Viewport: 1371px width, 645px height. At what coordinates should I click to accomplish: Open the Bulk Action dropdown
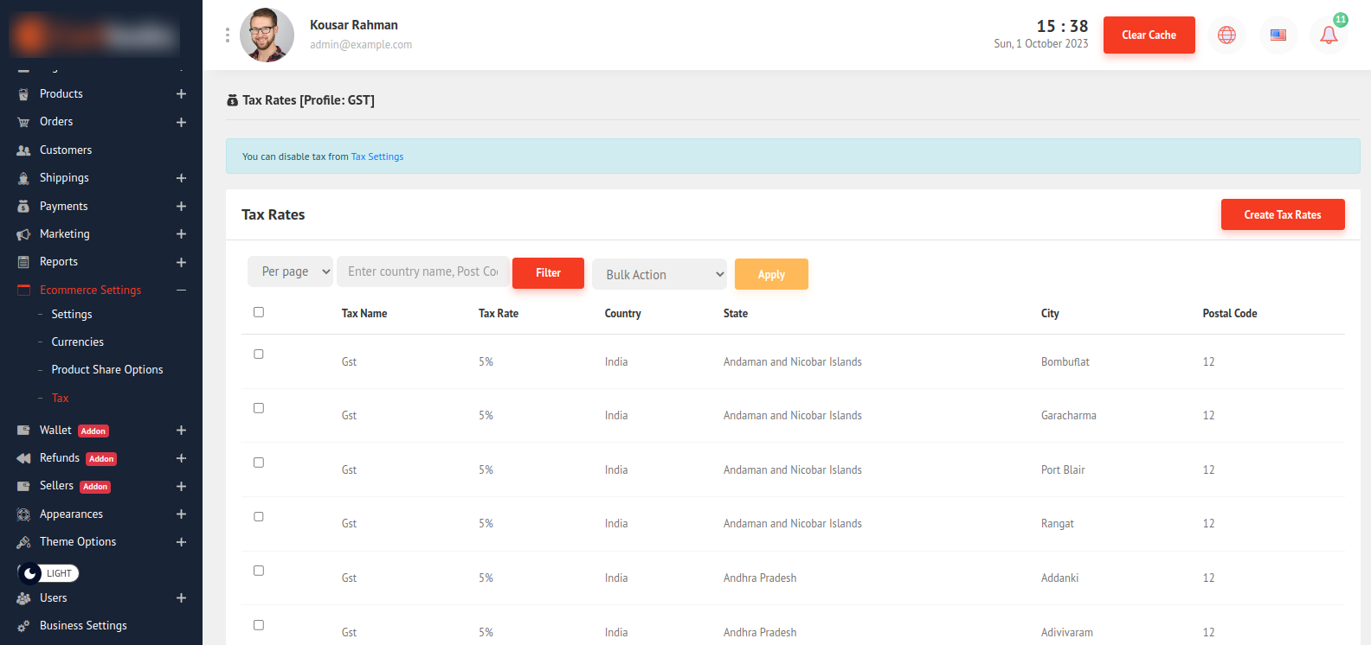click(x=660, y=275)
